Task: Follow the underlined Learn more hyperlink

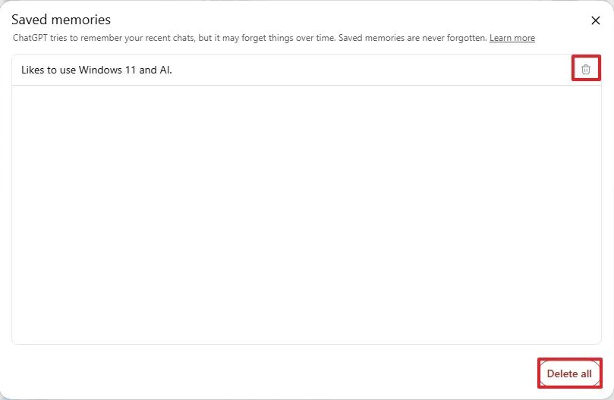Action: (x=512, y=38)
